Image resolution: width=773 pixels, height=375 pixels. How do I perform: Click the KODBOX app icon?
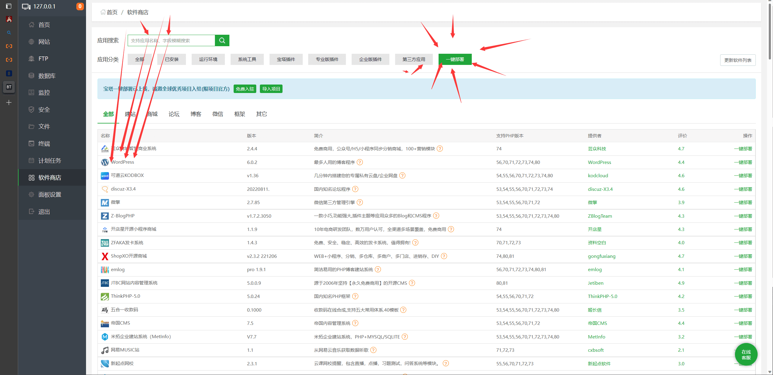(x=105, y=176)
